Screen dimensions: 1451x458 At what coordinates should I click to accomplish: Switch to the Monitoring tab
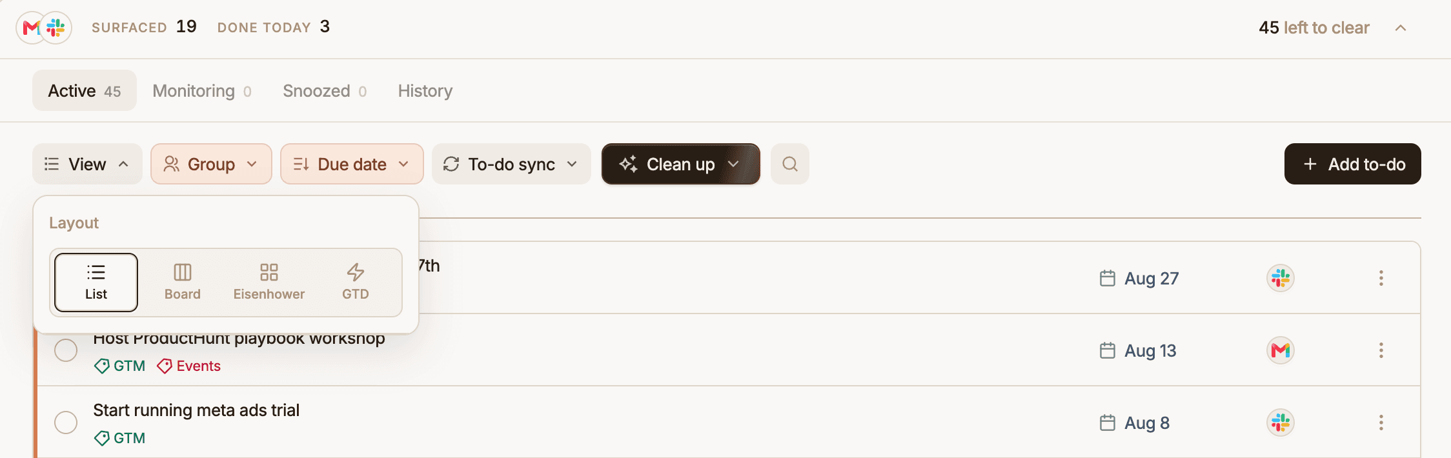[x=202, y=91]
